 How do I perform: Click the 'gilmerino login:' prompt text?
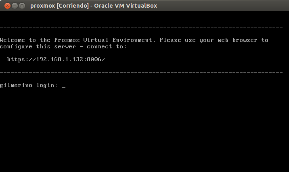(29, 85)
